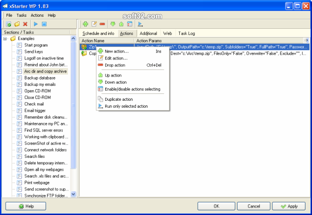Select the Print webpage task
The width and height of the screenshot is (312, 215).
coord(37,182)
